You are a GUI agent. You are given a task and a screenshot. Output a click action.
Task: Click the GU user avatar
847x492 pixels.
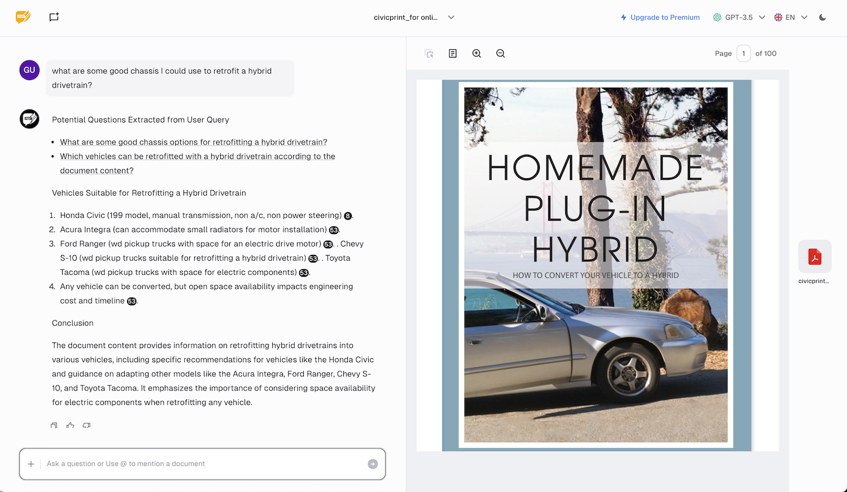pos(29,70)
